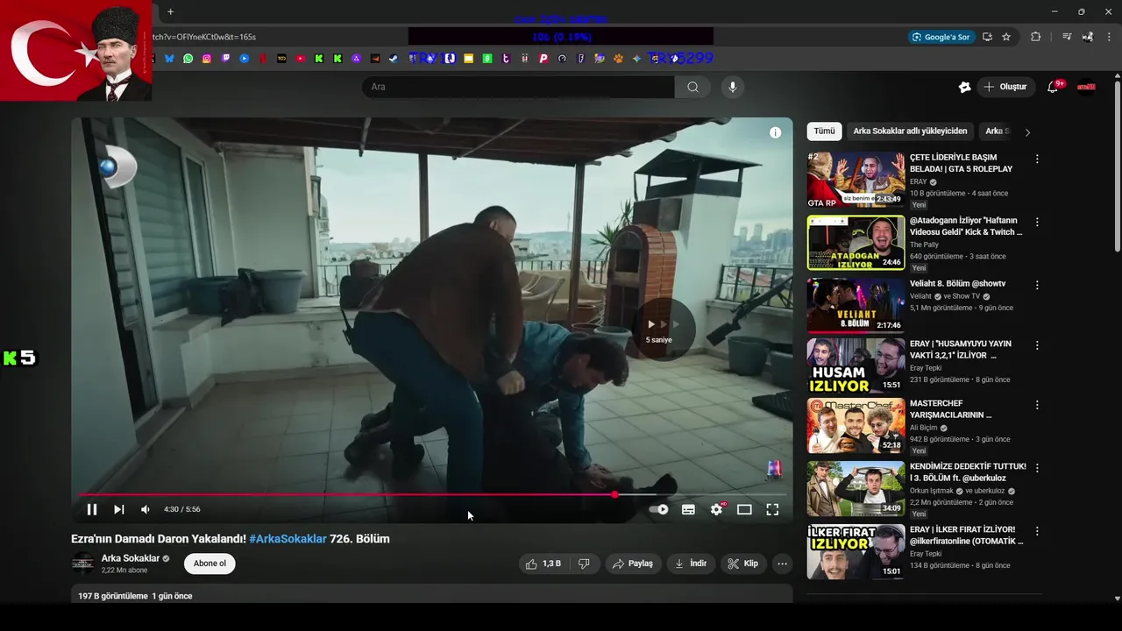
Task: Open the Steam bookmark
Action: [394, 59]
